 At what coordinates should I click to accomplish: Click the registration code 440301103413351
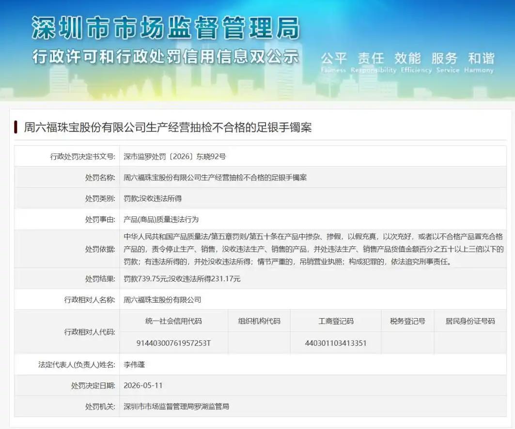(336, 343)
